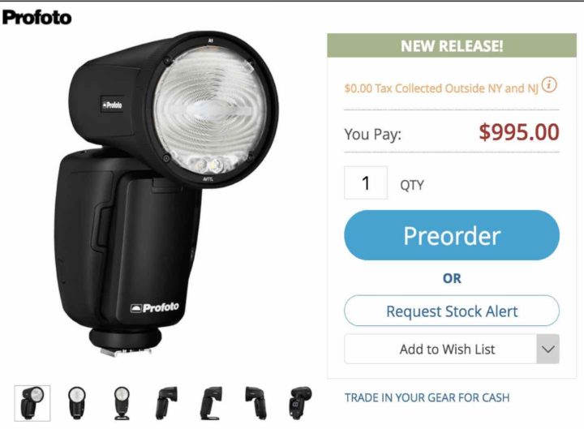584x429 pixels.
Task: Click the You Pay label
Action: coord(373,134)
